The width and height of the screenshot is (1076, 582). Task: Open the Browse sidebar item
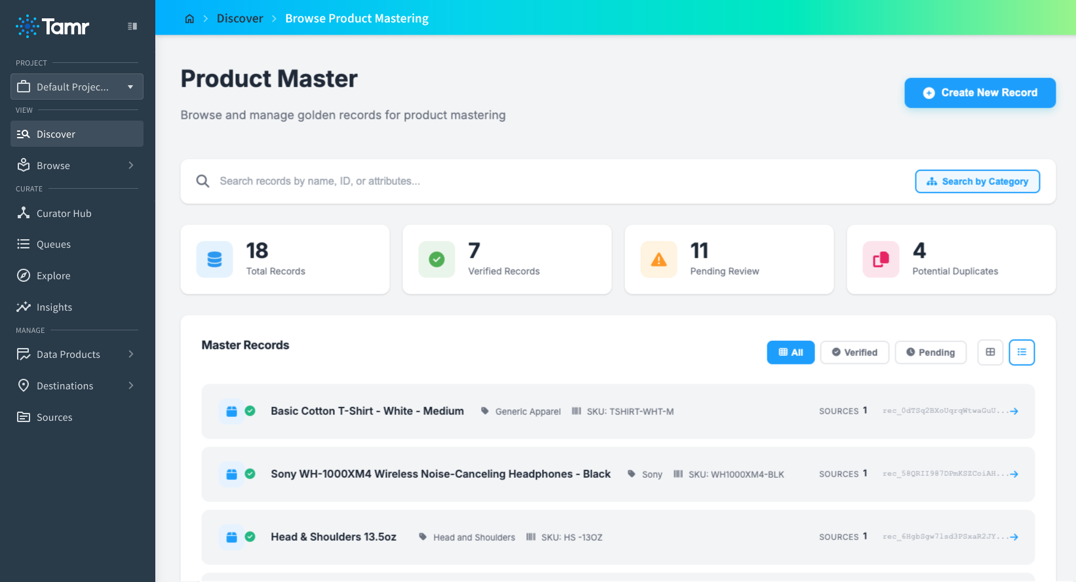[77, 165]
